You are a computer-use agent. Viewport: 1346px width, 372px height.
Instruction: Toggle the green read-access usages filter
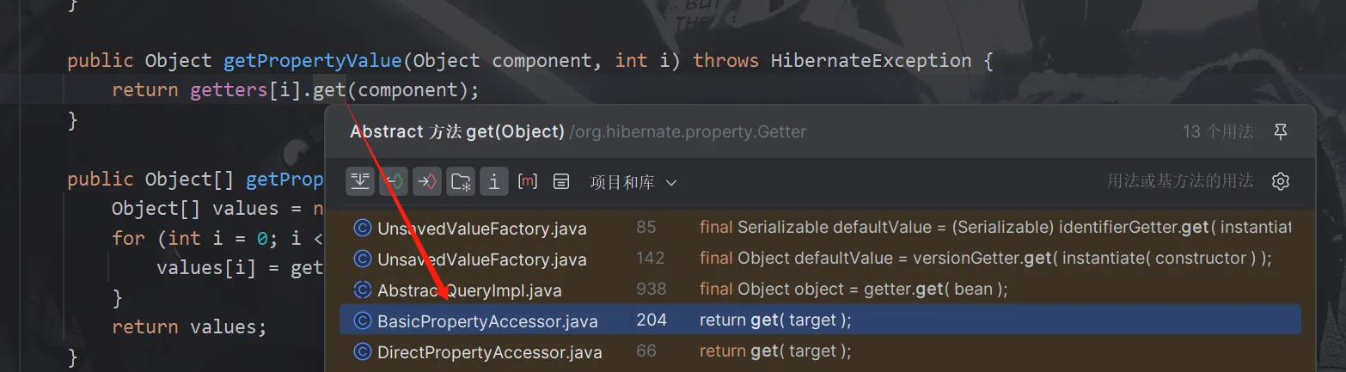[x=394, y=181]
